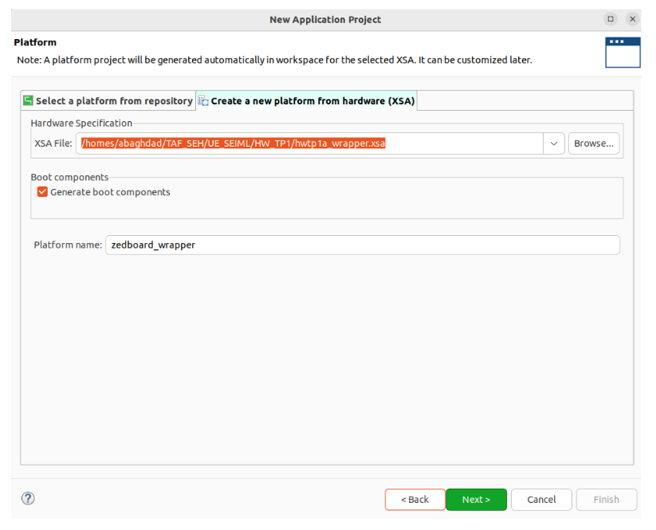This screenshot has width=656, height=530.
Task: Click the platform wizard banner icon
Action: pyautogui.click(x=622, y=53)
